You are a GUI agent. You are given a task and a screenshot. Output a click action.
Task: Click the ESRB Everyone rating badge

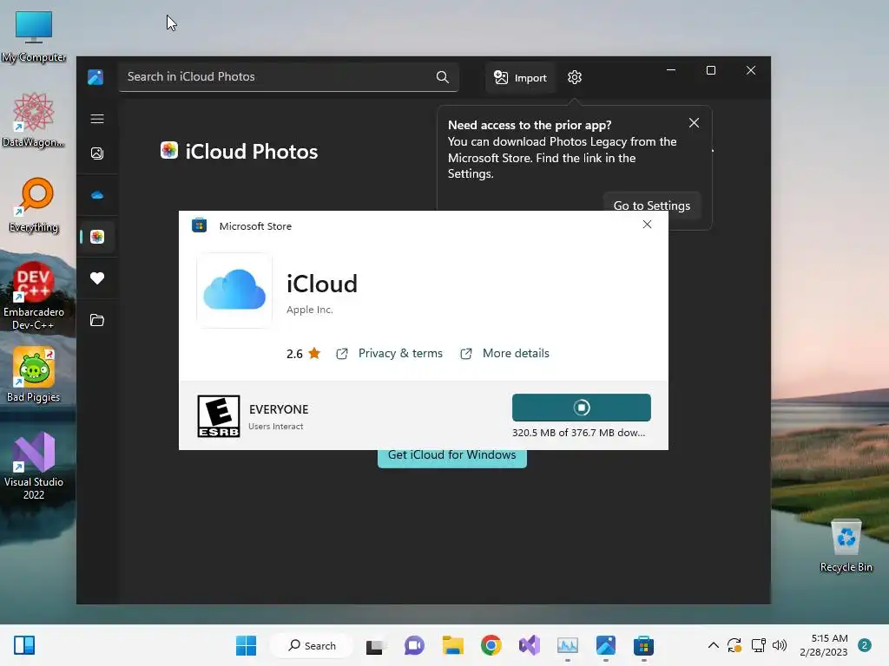[x=218, y=416]
